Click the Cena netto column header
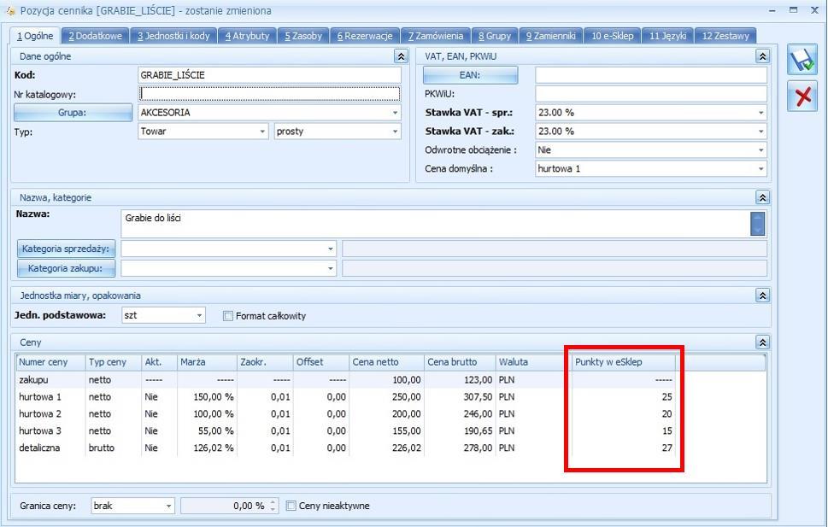 pos(386,362)
